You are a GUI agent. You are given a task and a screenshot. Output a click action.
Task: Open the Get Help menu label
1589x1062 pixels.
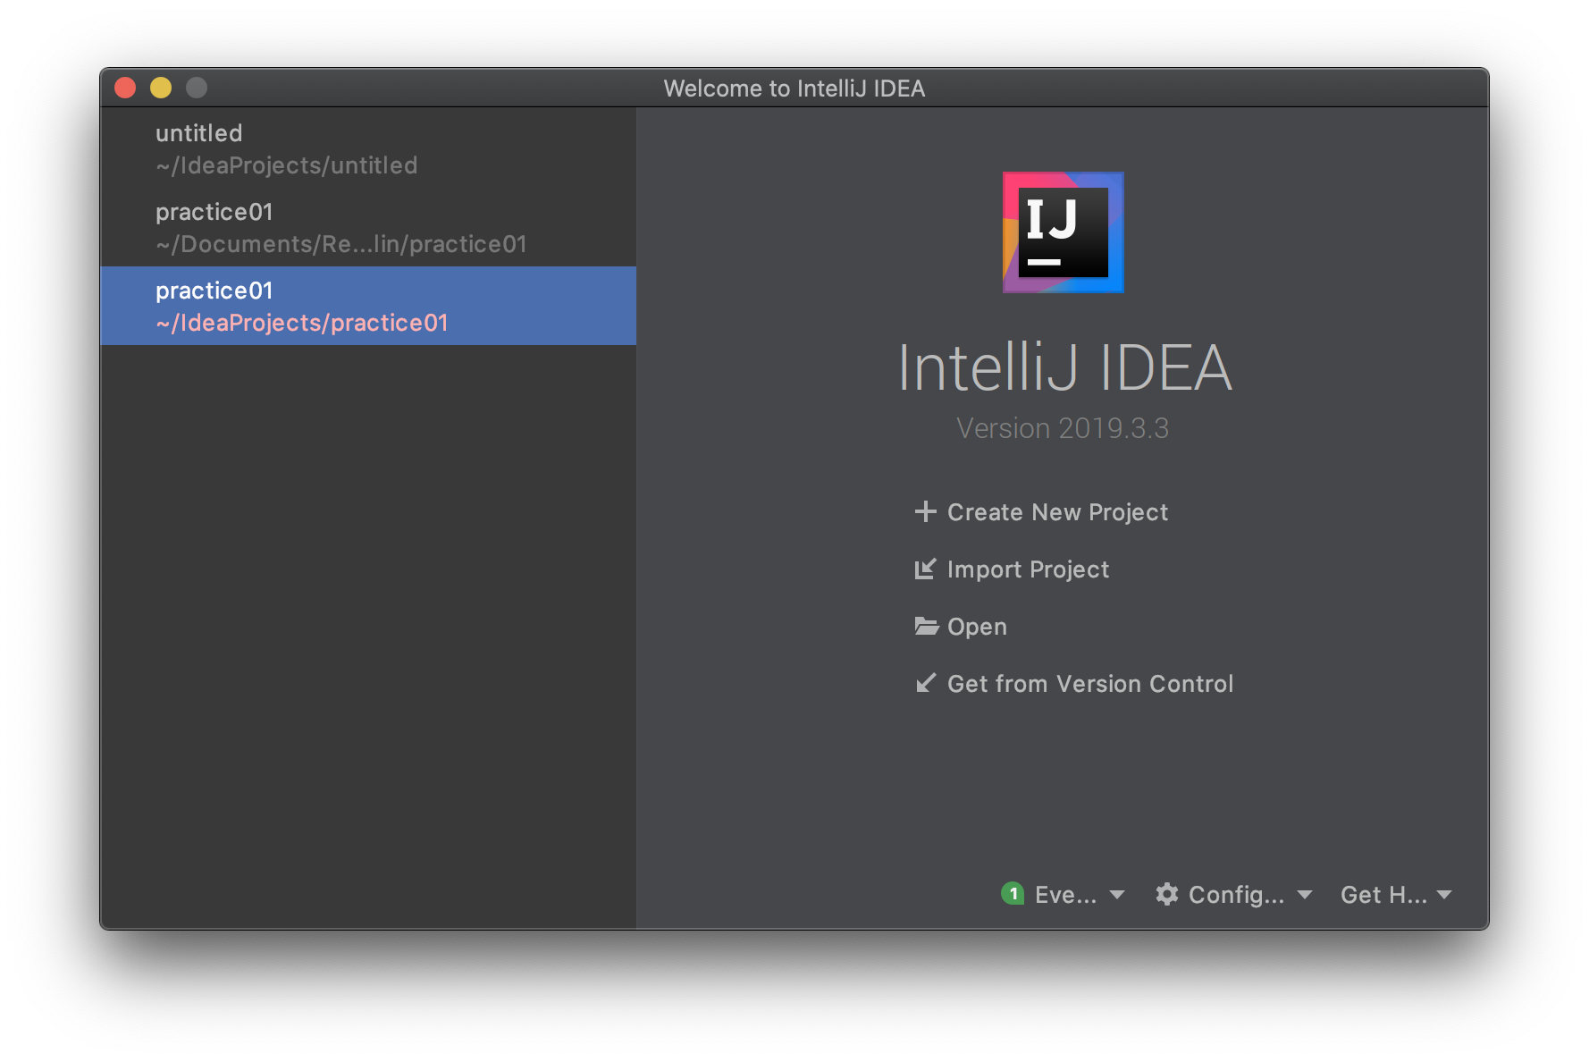(x=1383, y=895)
